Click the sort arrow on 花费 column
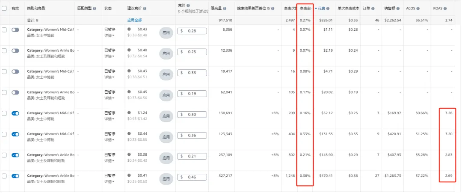Viewport: 462px width, 193px height. [316, 9]
